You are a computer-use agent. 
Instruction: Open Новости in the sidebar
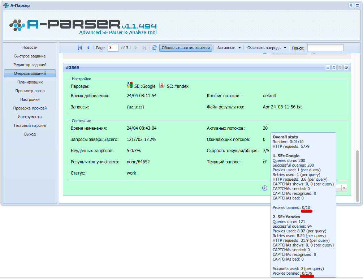tap(30, 47)
